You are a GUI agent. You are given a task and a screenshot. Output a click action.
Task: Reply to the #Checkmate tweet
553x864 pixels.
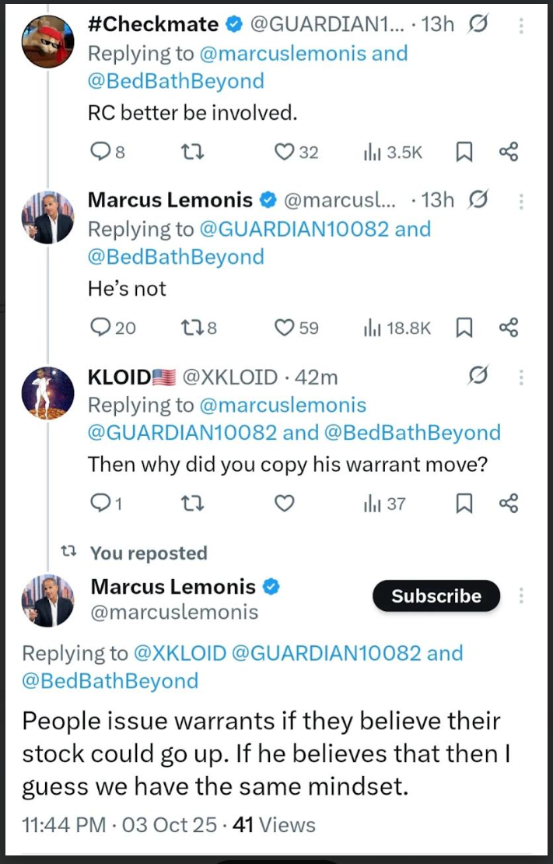(100, 153)
